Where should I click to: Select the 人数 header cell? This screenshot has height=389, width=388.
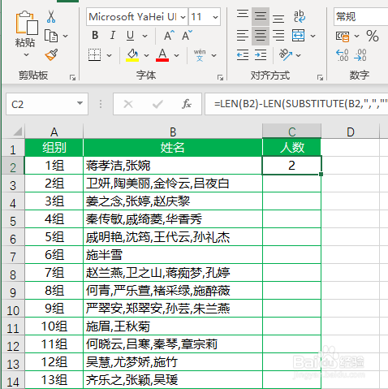pos(291,148)
